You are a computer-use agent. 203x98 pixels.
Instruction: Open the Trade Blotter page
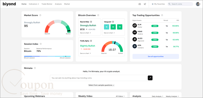47,4
